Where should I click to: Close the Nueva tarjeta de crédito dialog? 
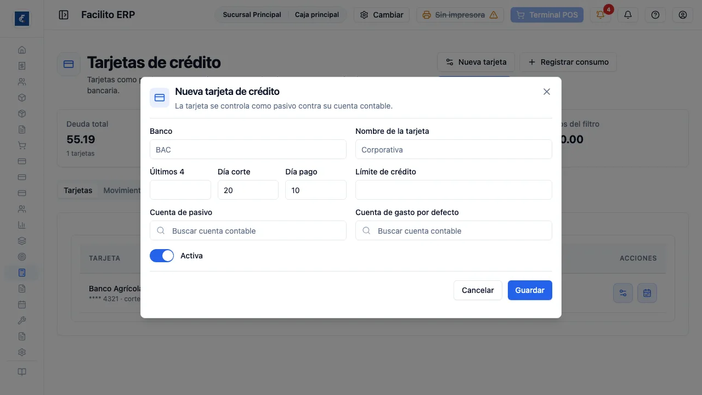coord(547,92)
